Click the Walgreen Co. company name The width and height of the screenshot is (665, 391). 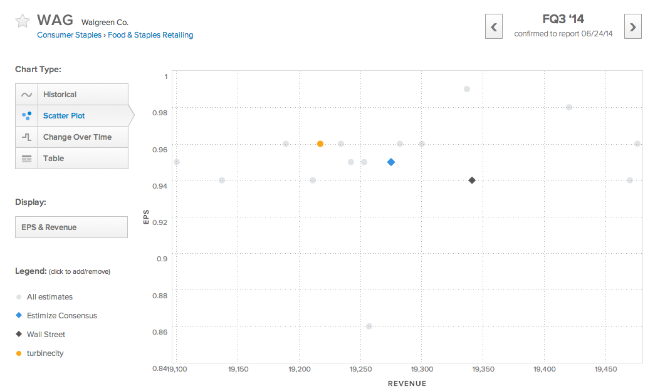[105, 23]
